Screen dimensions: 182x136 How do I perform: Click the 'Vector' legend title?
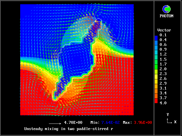(164, 30)
